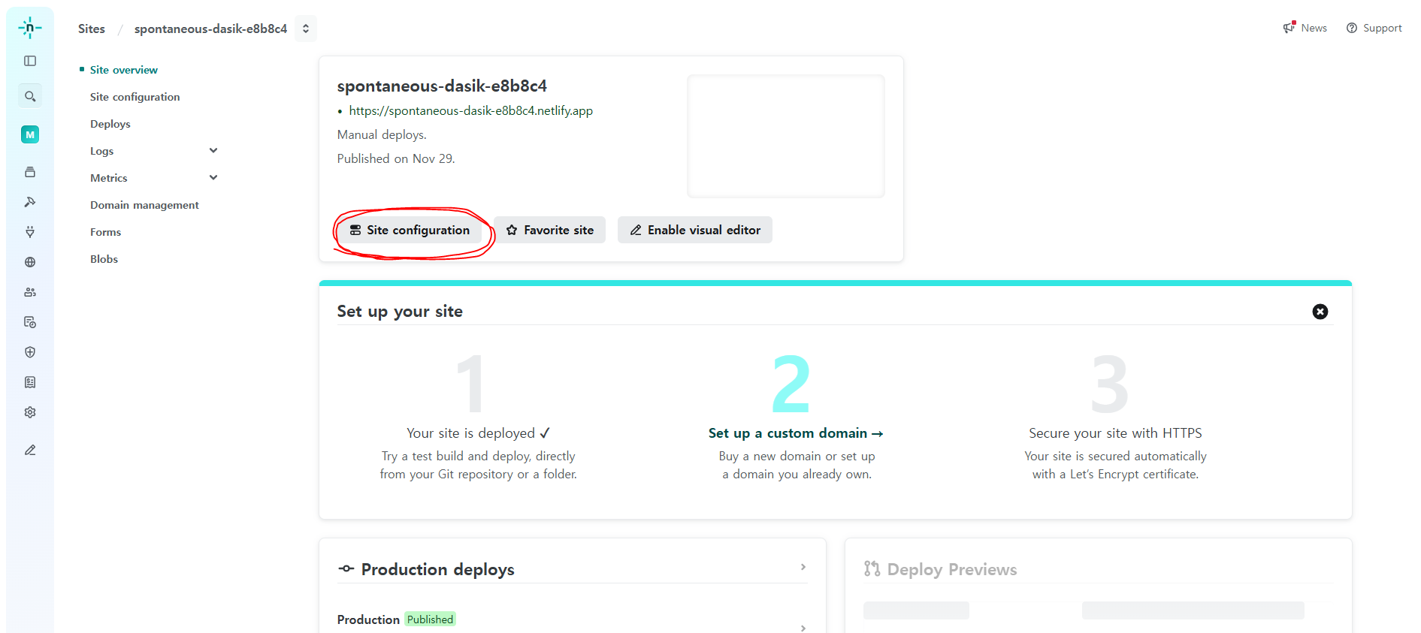Open Logs in the side menu
Screen dimensions: 1421x633
click(x=102, y=151)
